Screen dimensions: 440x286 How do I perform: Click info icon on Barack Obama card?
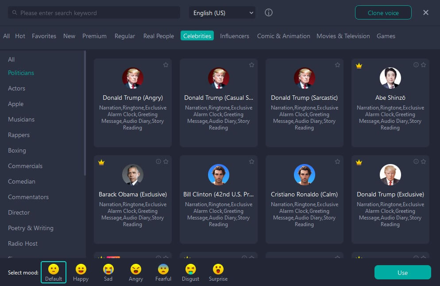pyautogui.click(x=158, y=161)
